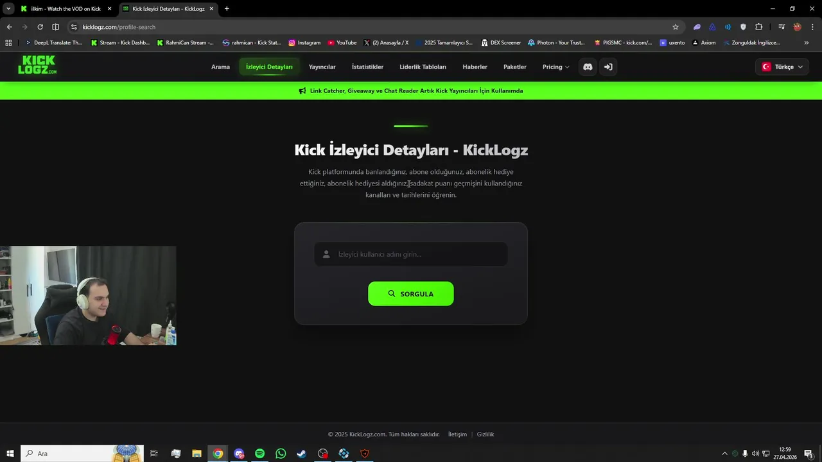Click the KickLogz logo

pos(37,65)
